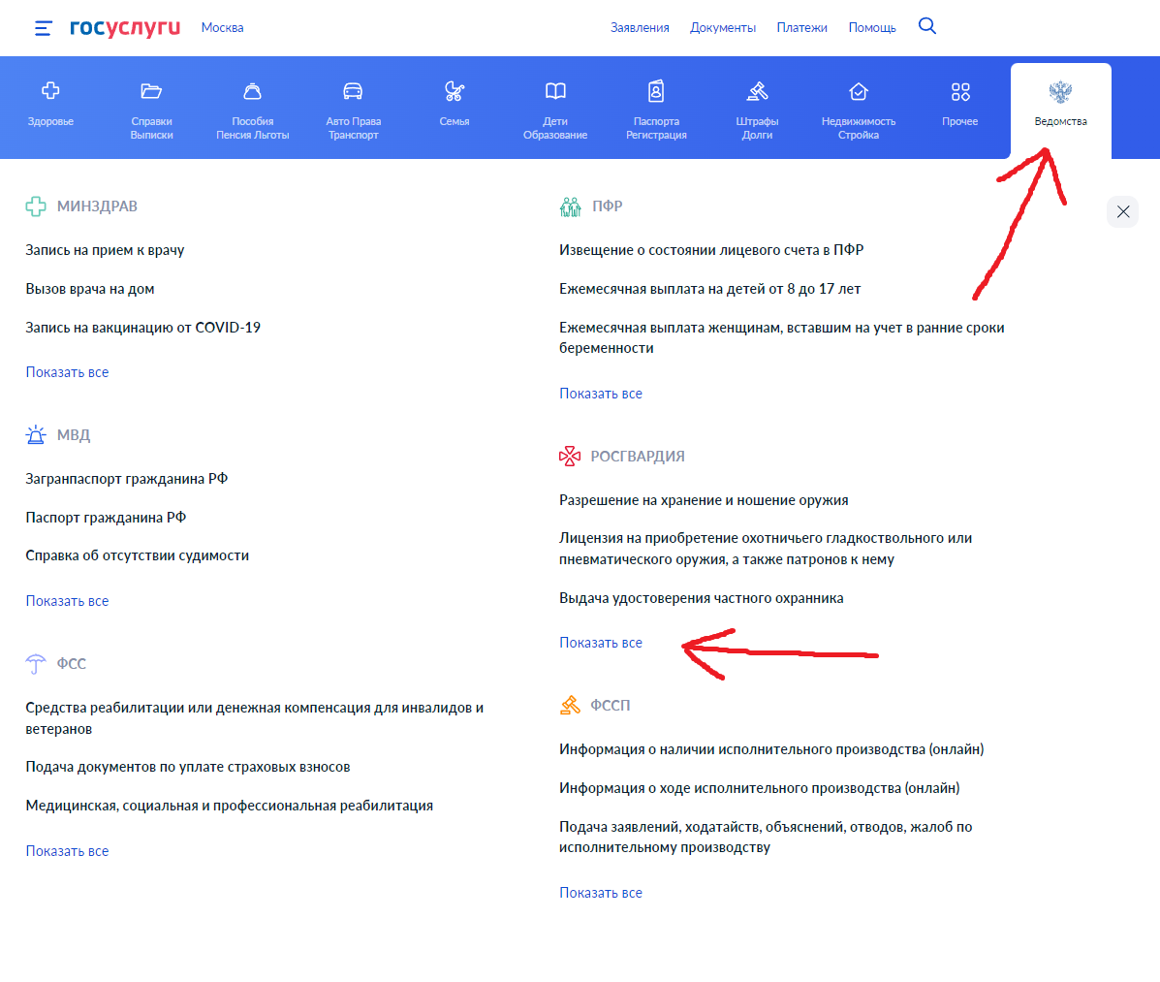This screenshot has width=1160, height=982.
Task: Open the Помощь menu
Action: click(872, 27)
